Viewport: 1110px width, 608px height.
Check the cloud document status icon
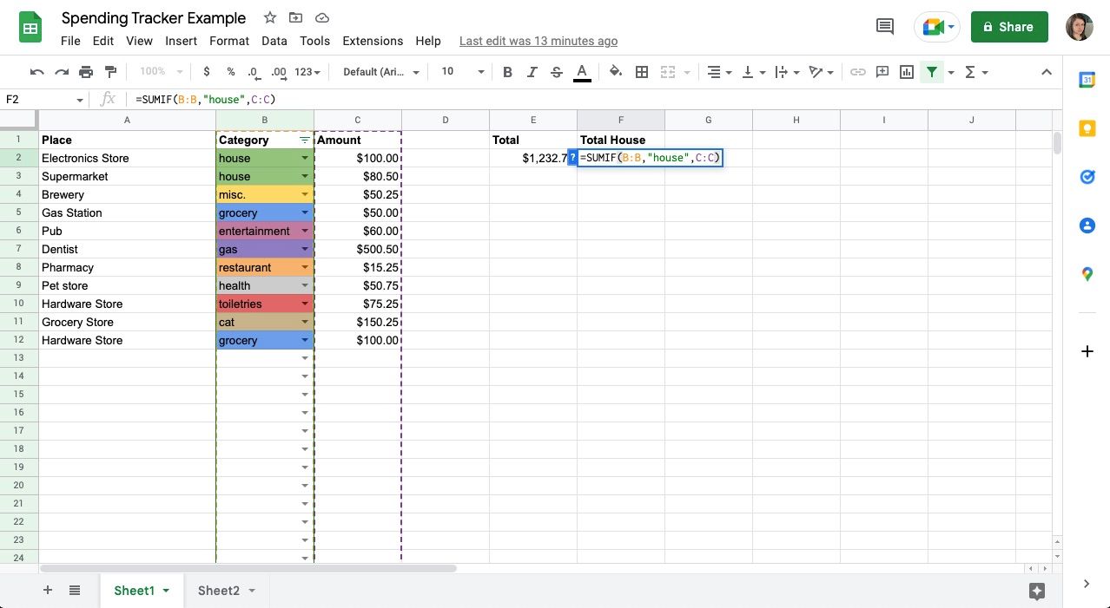click(x=322, y=17)
